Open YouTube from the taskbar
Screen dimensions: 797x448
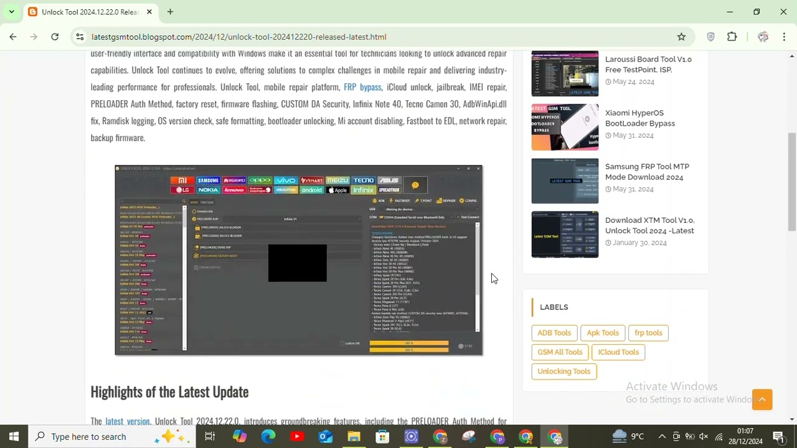[x=297, y=436]
